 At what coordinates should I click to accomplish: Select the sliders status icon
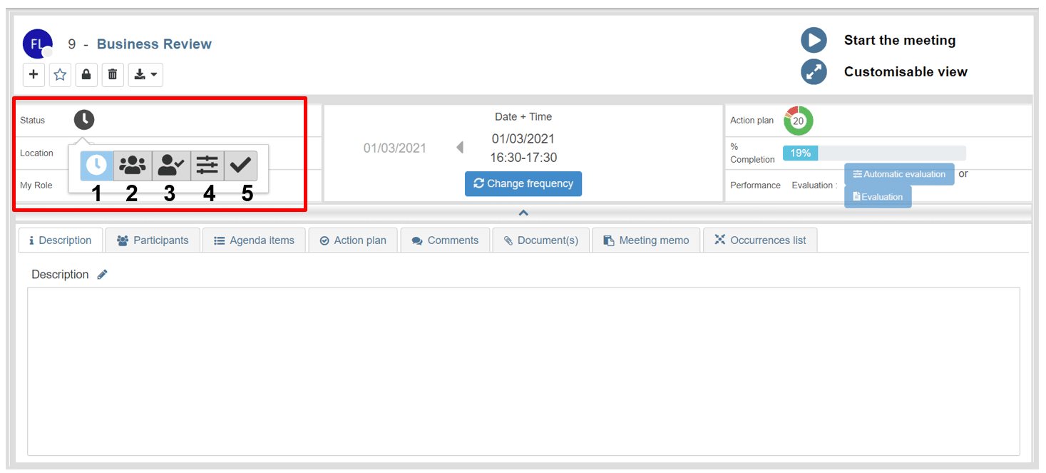pos(207,166)
